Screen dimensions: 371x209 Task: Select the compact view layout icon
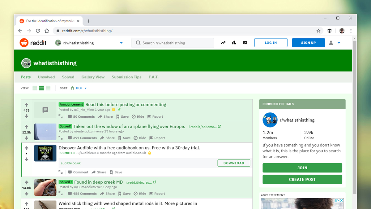(48, 88)
